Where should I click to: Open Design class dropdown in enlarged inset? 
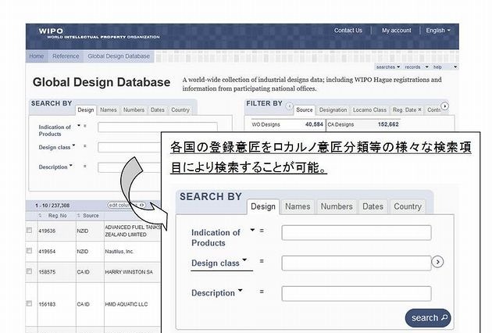pyautogui.click(x=244, y=260)
